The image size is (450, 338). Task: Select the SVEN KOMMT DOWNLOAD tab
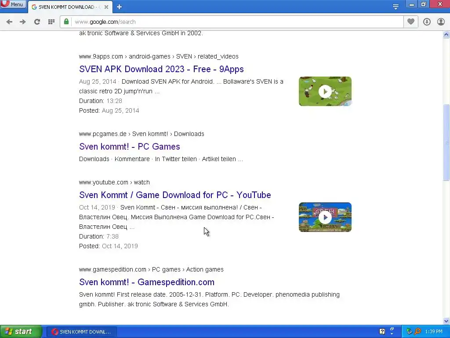pos(70,7)
